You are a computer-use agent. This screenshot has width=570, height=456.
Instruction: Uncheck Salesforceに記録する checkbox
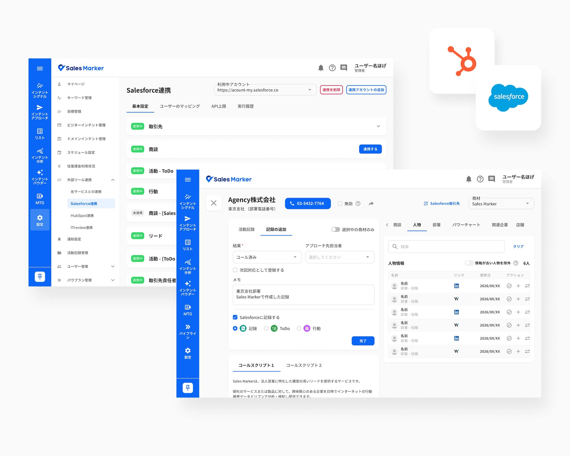pos(235,317)
